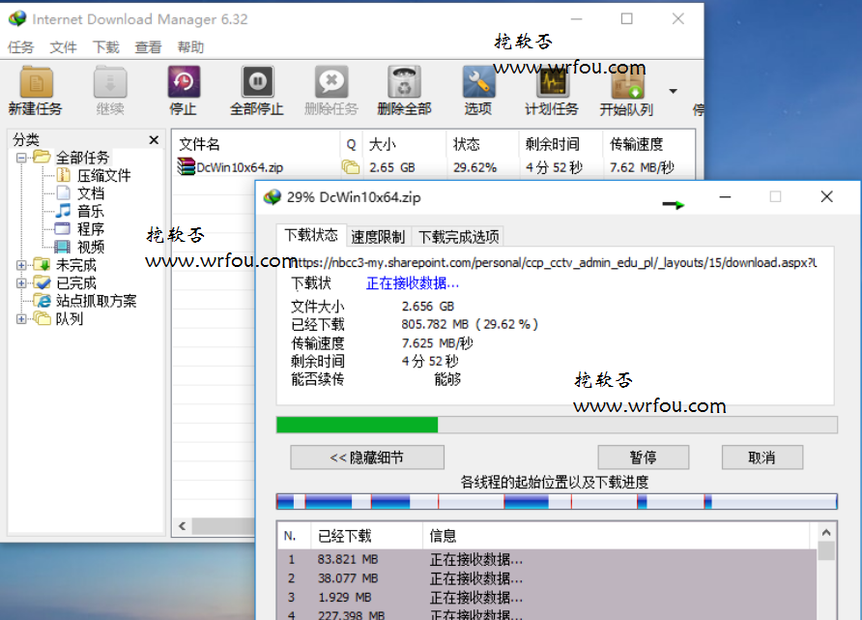
Task: Select thread row 2 with 38.077 MB
Action: [547, 578]
